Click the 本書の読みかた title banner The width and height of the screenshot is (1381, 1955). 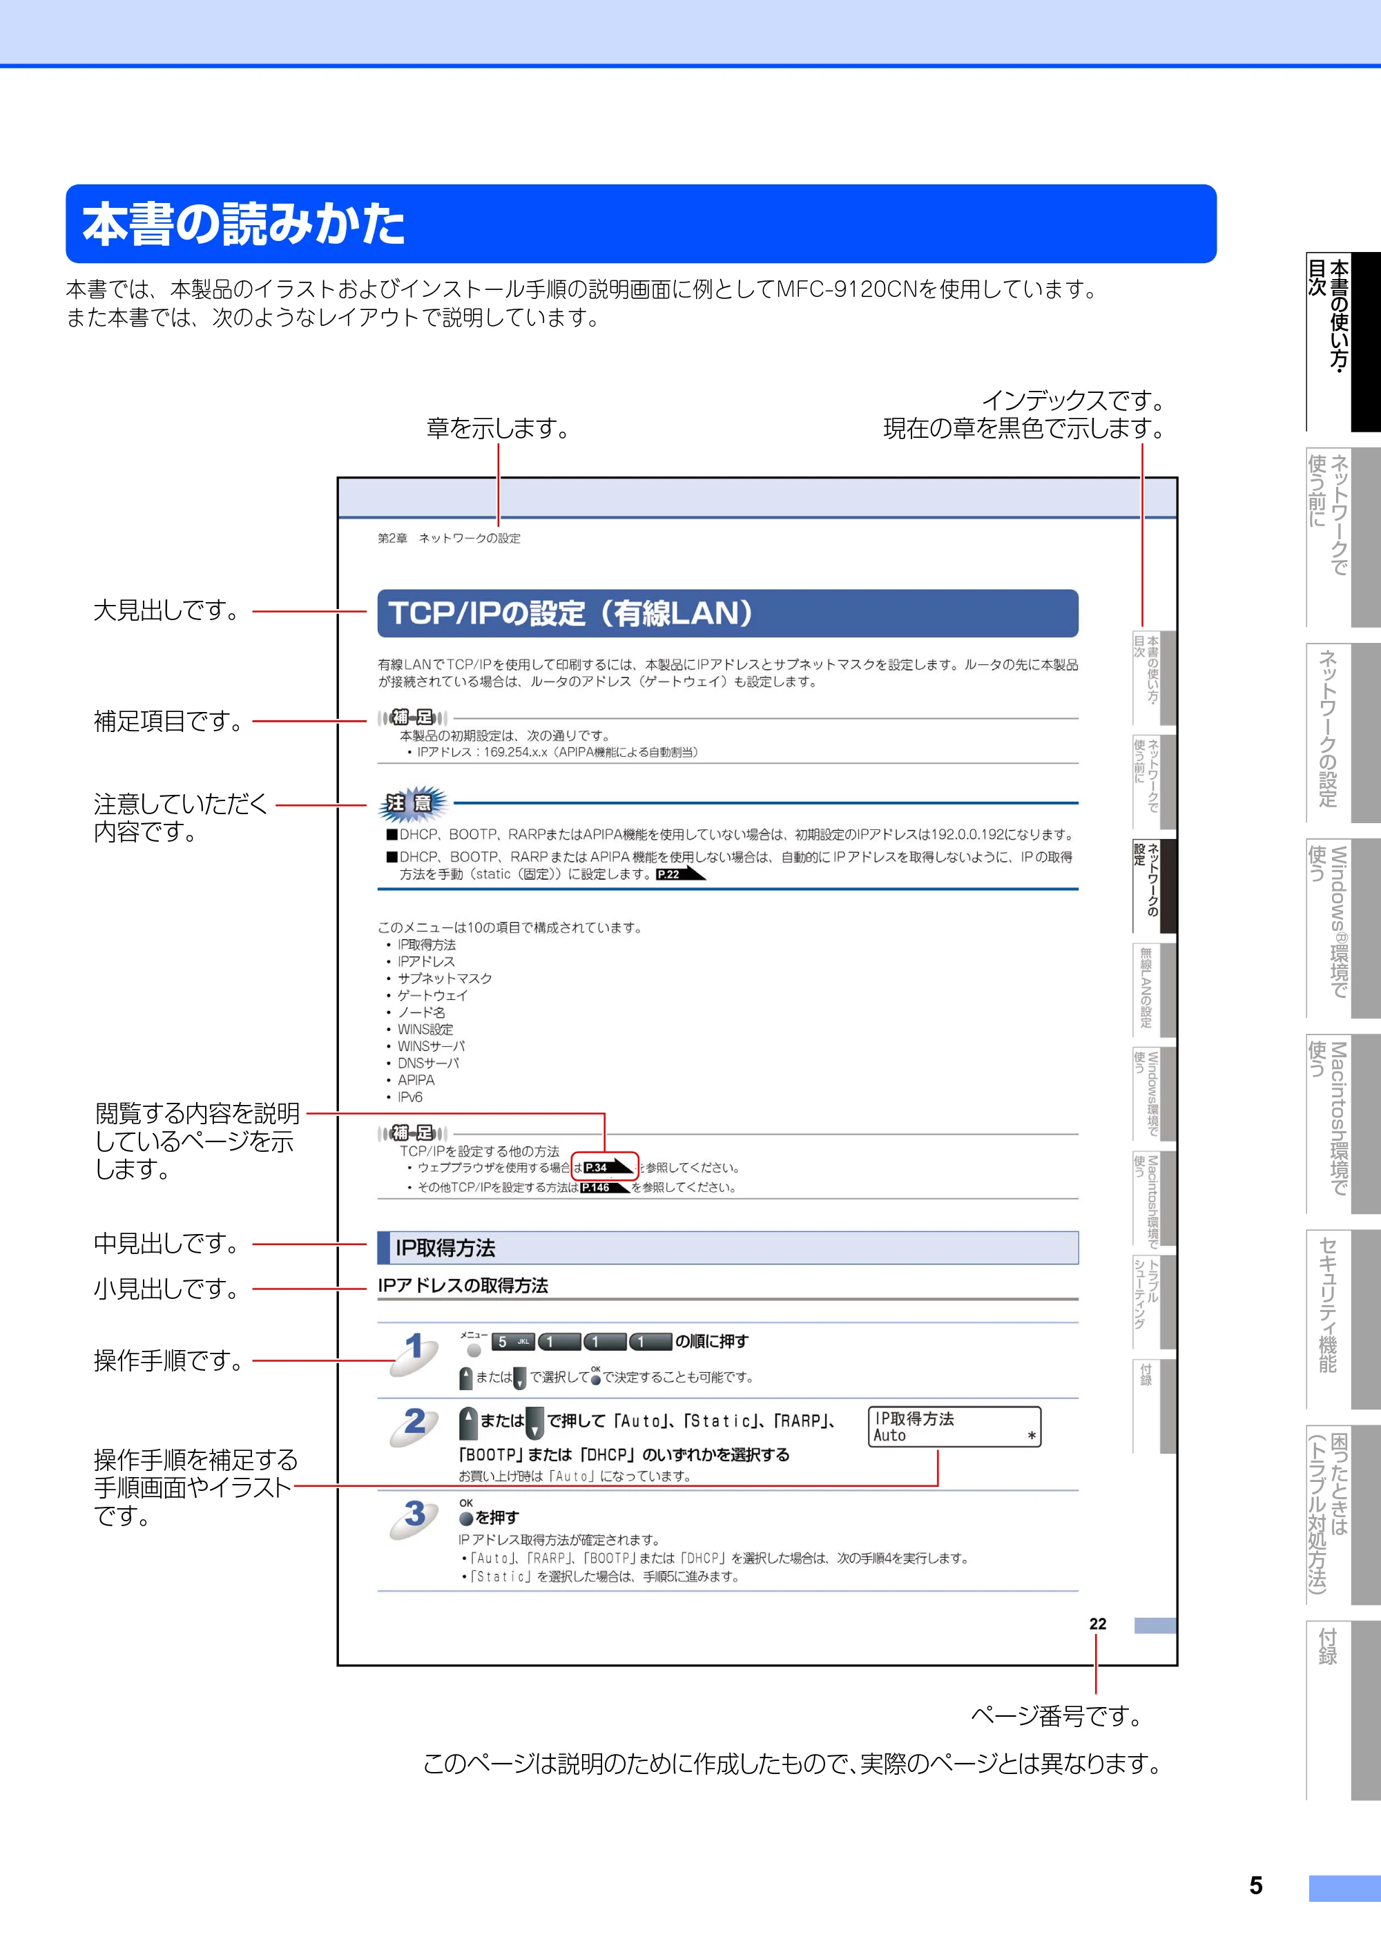[641, 224]
